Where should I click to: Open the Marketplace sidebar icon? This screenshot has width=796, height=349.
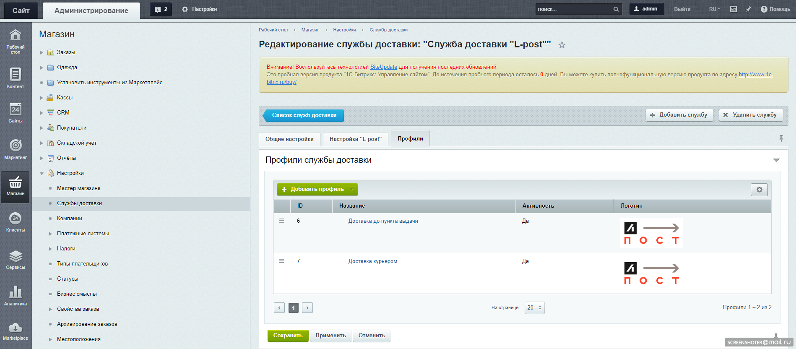(16, 331)
